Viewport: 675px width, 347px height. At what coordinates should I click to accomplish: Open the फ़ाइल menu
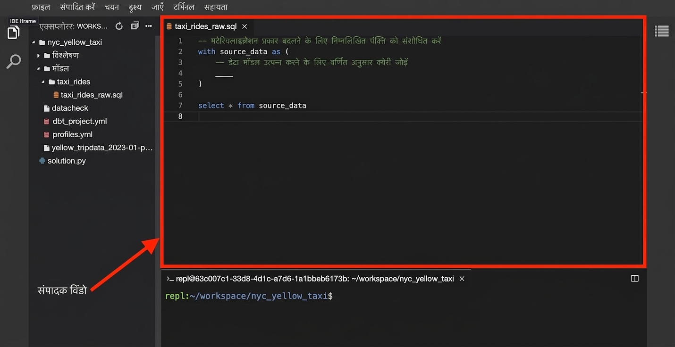coord(41,7)
